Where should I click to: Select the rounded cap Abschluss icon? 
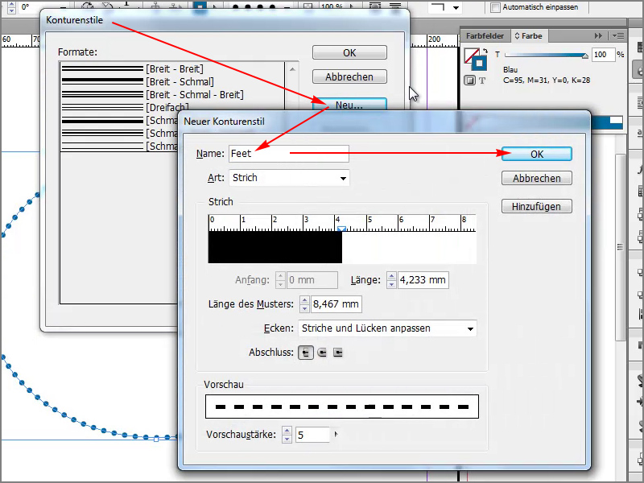[321, 353]
